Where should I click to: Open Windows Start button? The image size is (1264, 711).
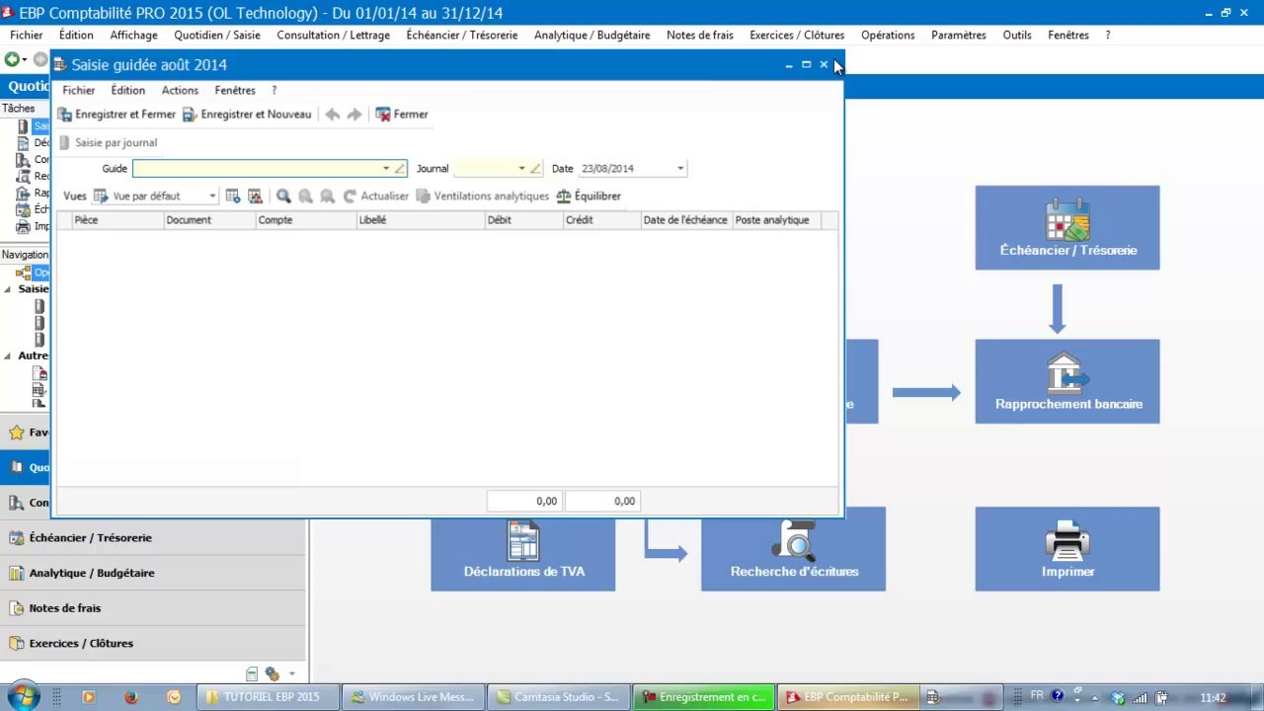tap(22, 697)
